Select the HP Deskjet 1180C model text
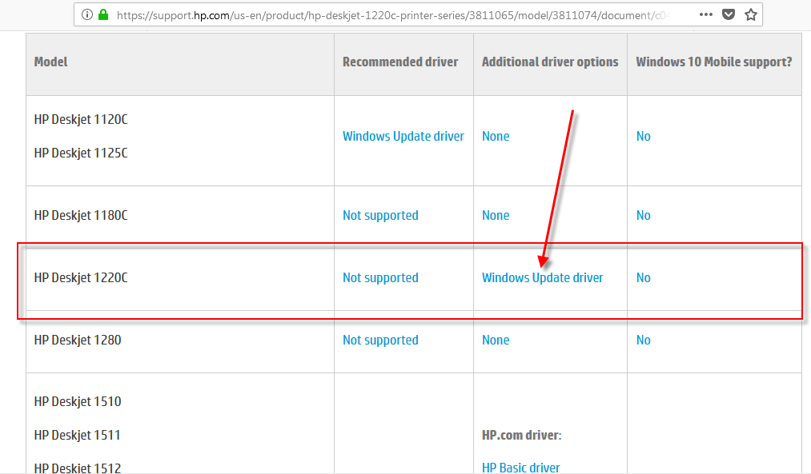Viewport: 811px width, 474px height. (81, 215)
